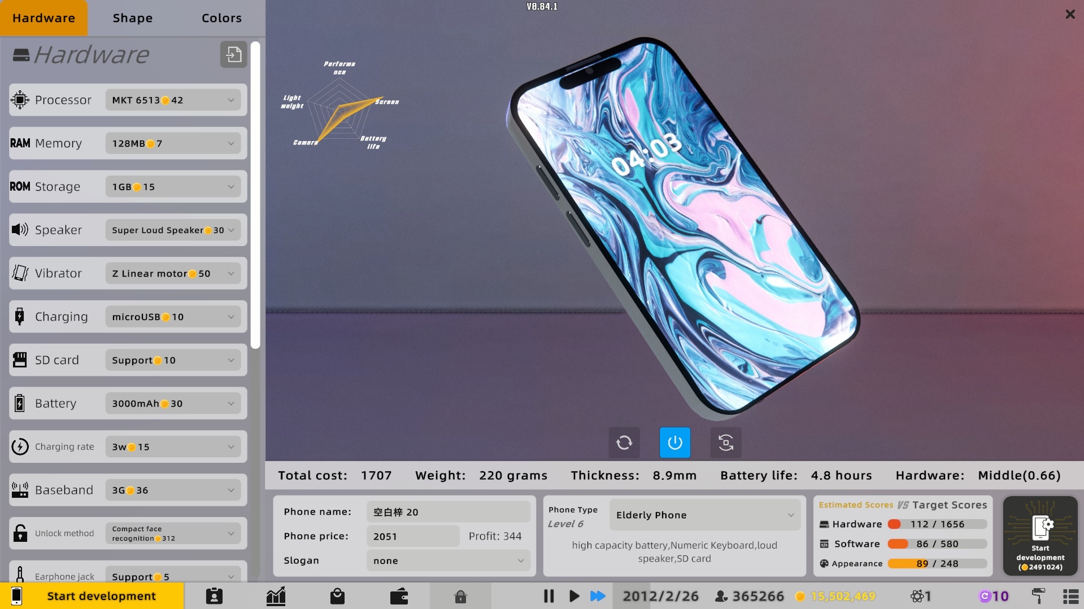Click the phone stats radar chart

point(339,106)
